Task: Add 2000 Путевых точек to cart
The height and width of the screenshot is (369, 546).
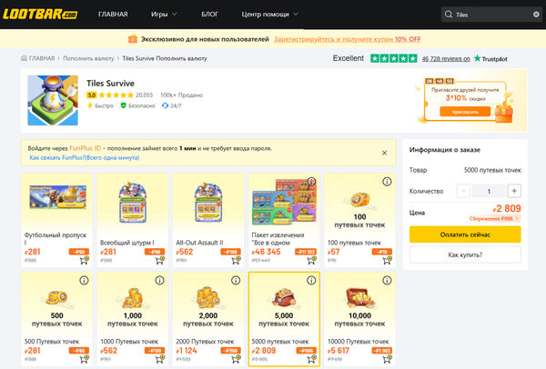Action: [x=236, y=359]
